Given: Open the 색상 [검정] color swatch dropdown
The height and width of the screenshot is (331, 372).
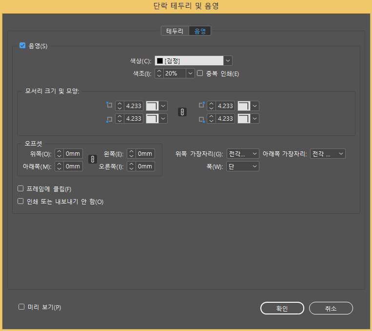Looking at the screenshot, I should (x=228, y=60).
